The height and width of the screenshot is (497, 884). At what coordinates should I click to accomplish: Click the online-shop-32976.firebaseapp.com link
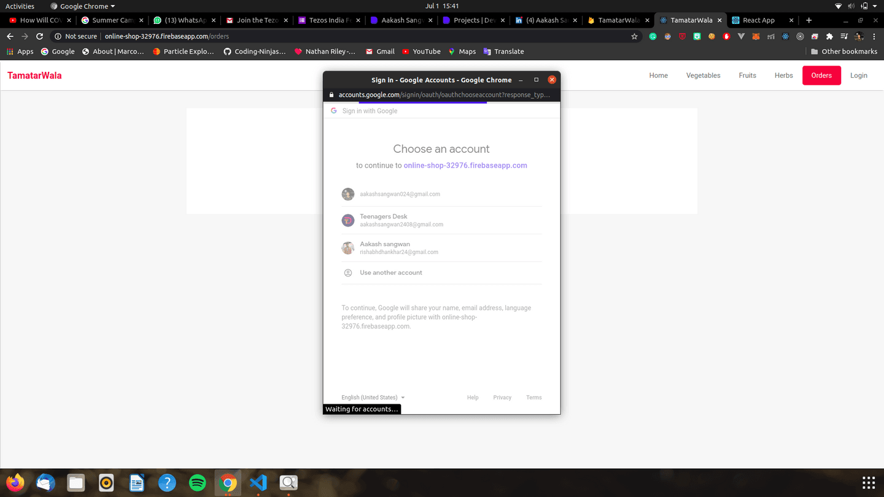[x=465, y=166]
